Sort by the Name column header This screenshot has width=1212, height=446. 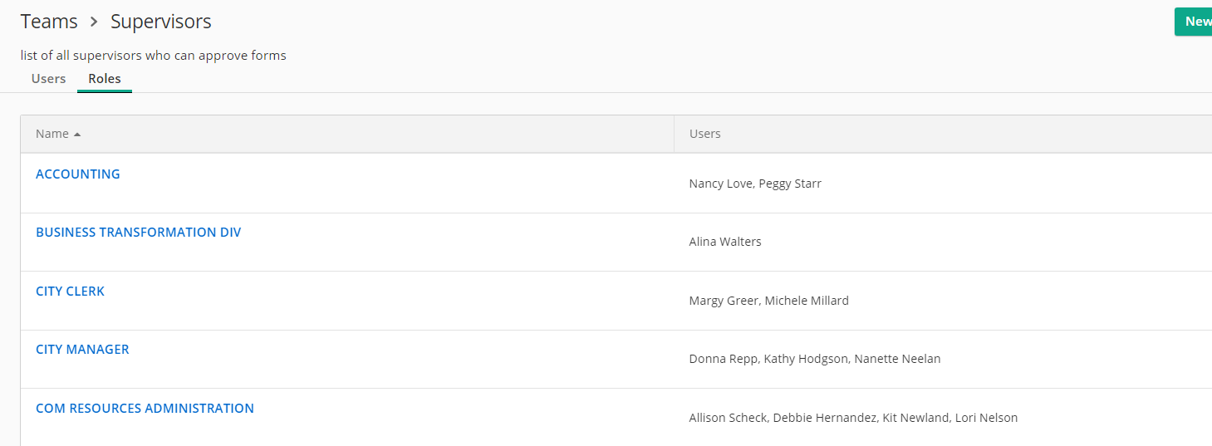[x=52, y=134]
